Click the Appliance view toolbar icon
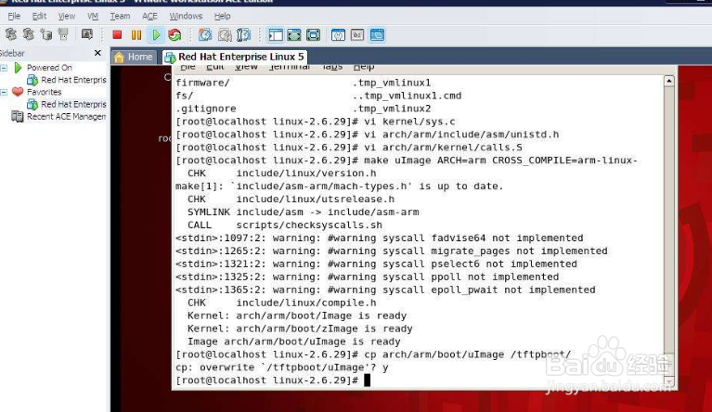The width and height of the screenshot is (712, 412). pos(357,34)
